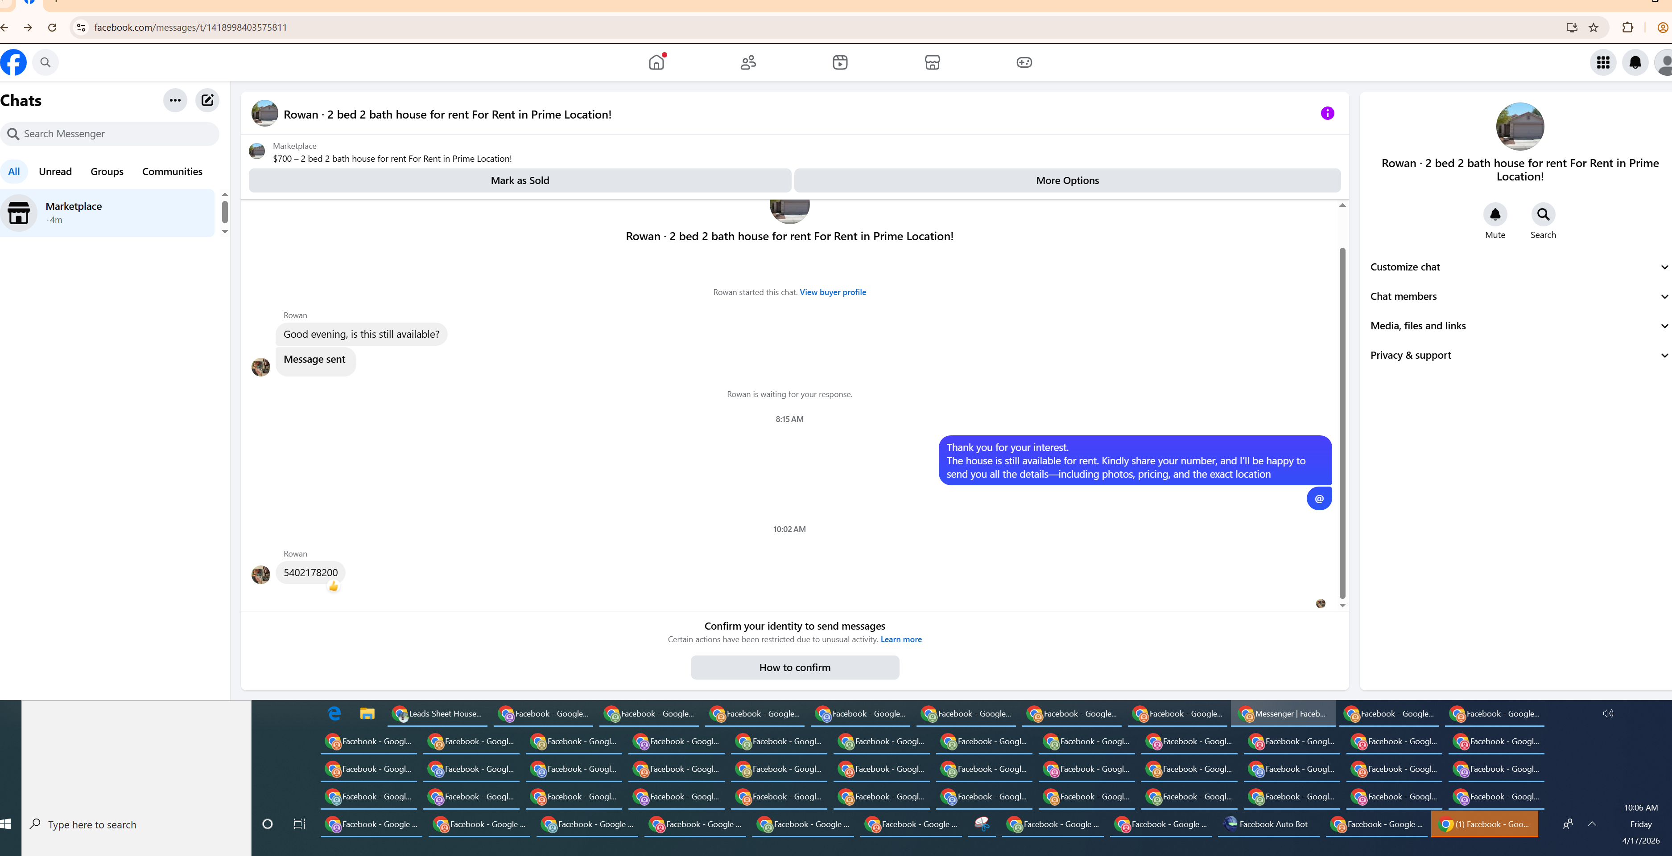
Task: Click the View buyer profile link
Action: (833, 292)
